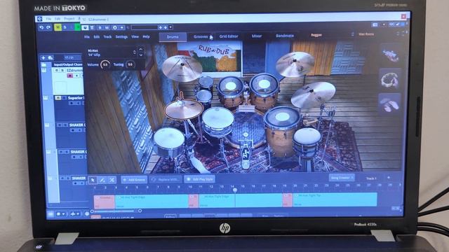Click the left nudge arrow beside toolbar field
The width and height of the screenshot is (449, 252).
coord(161,27)
